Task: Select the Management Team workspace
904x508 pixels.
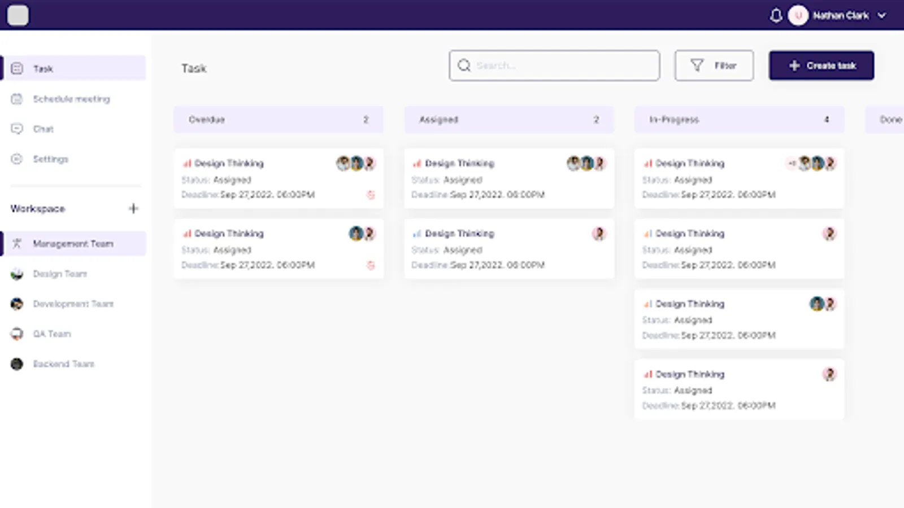Action: coord(74,243)
